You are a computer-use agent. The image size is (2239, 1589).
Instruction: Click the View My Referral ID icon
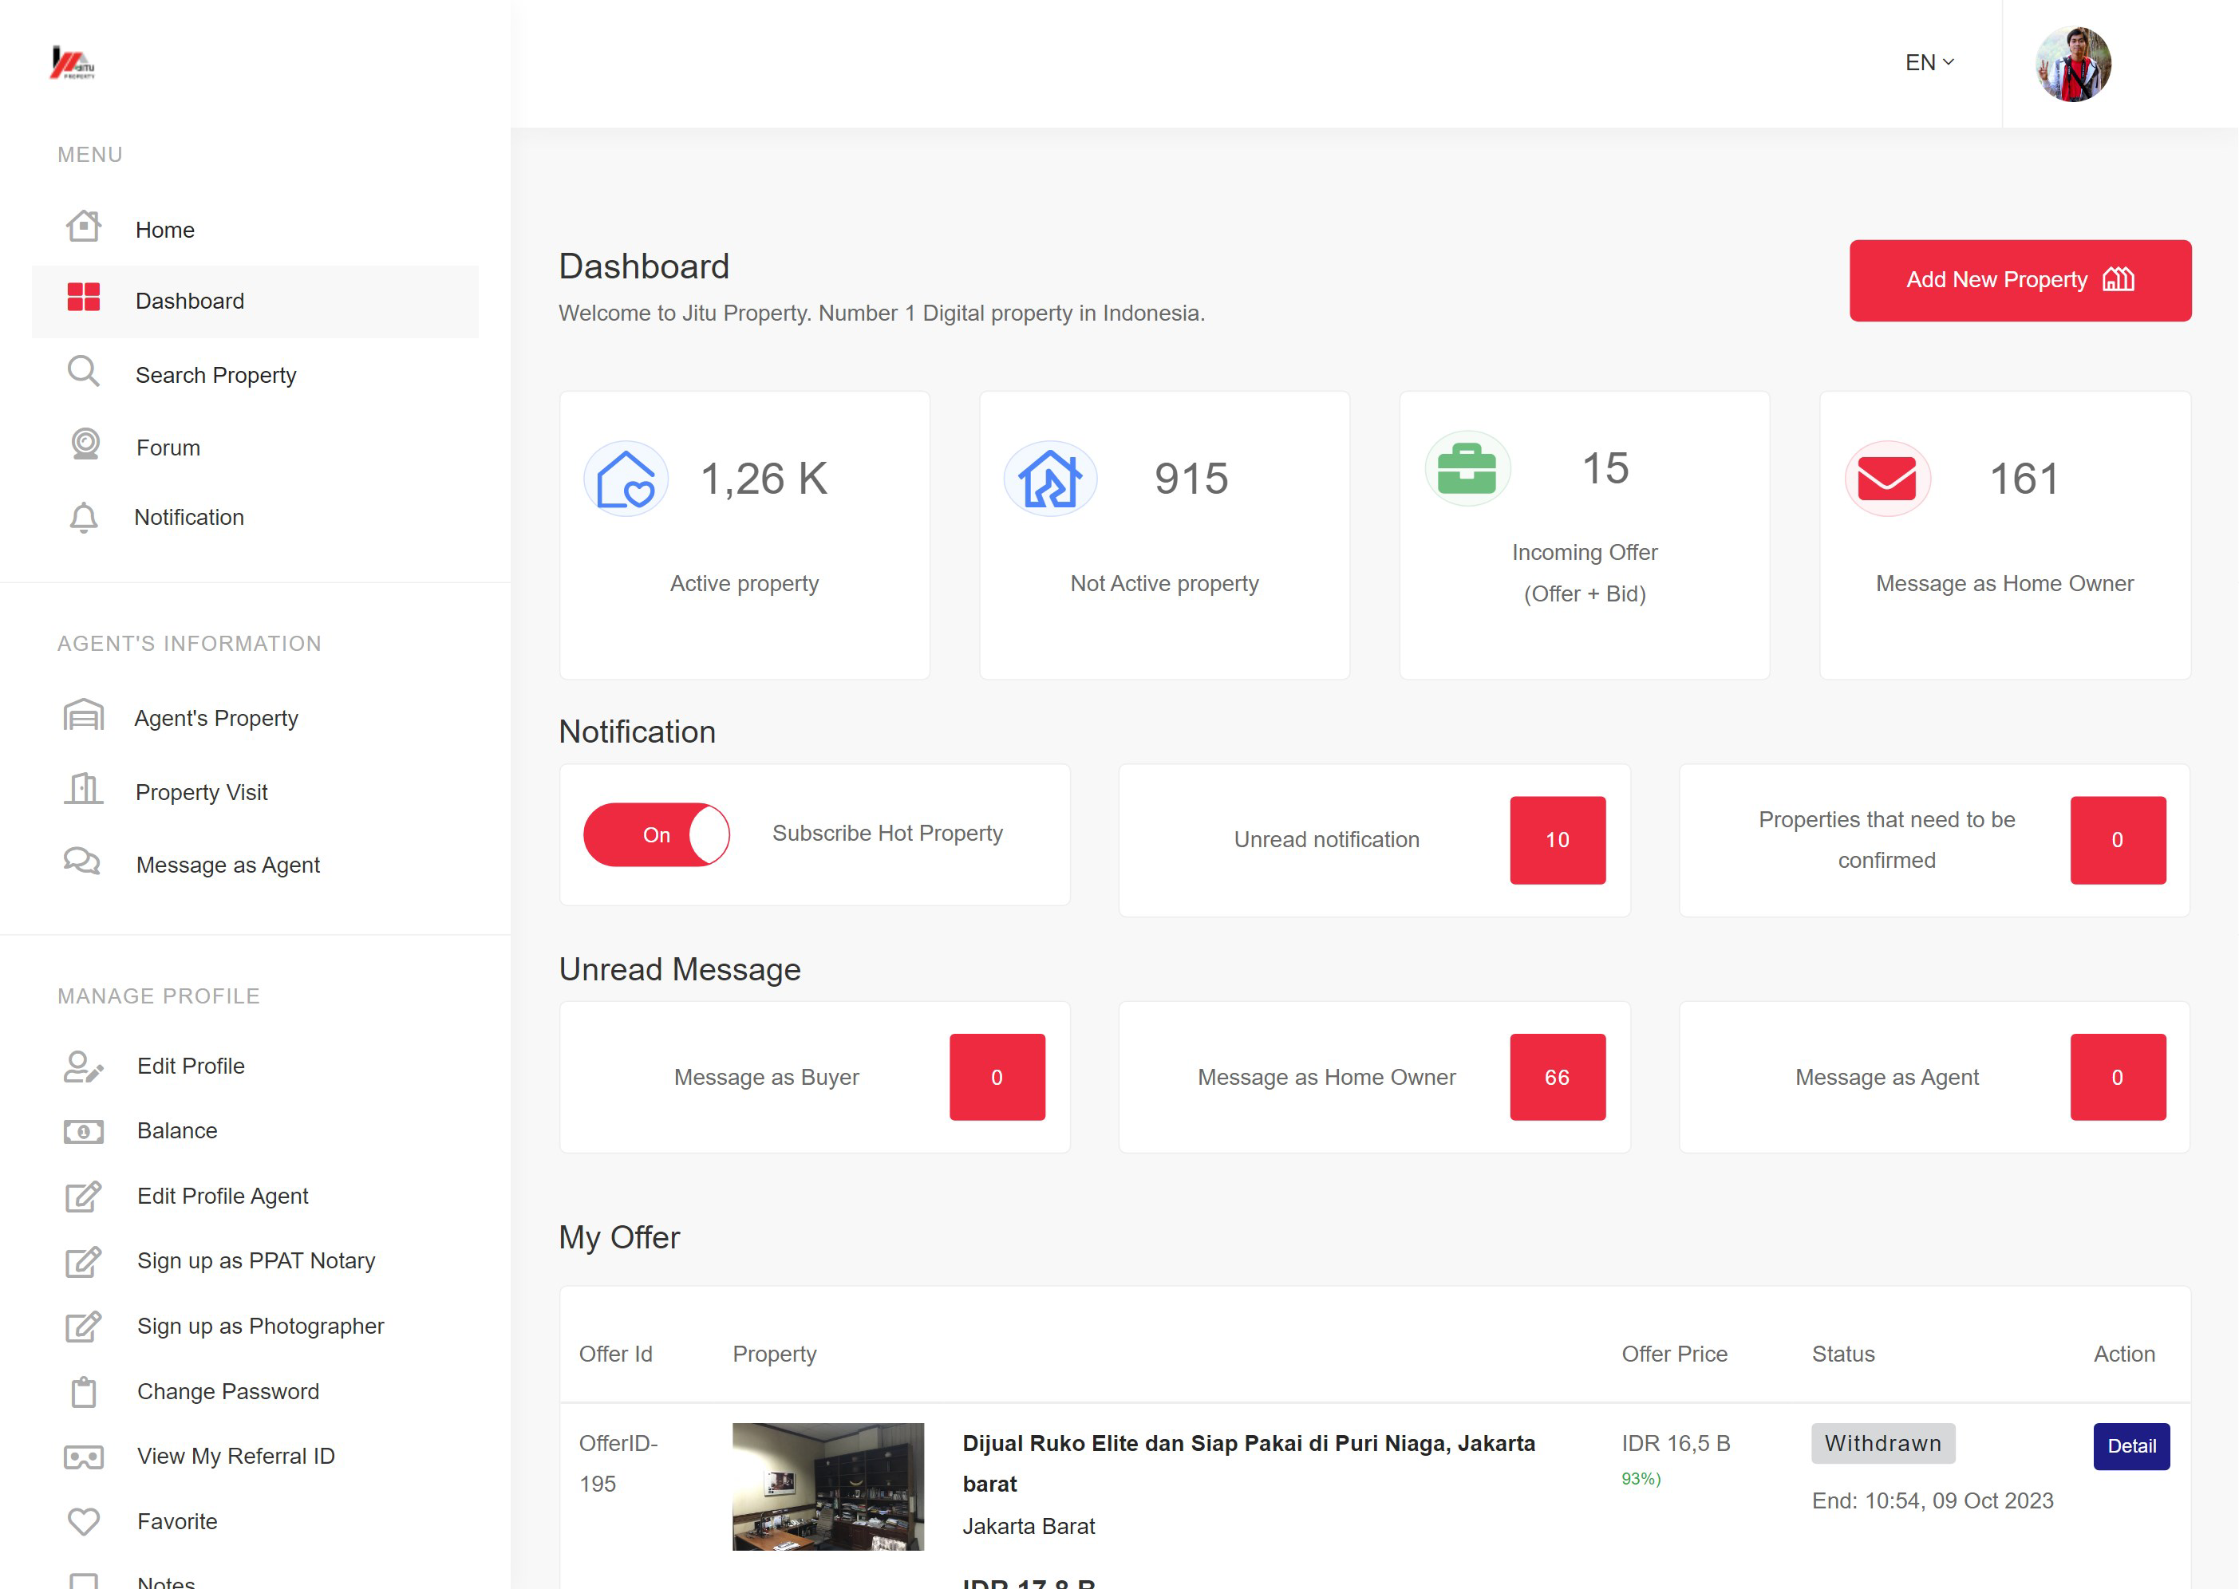tap(83, 1457)
